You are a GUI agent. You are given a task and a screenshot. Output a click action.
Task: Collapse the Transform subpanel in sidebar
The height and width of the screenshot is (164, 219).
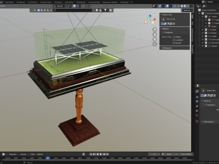click(x=168, y=32)
